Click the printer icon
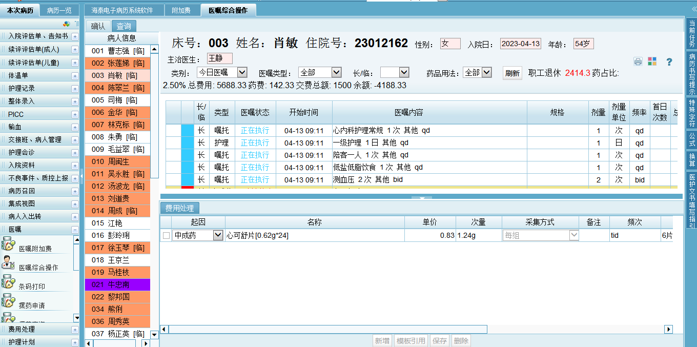697x347 pixels. tap(638, 62)
